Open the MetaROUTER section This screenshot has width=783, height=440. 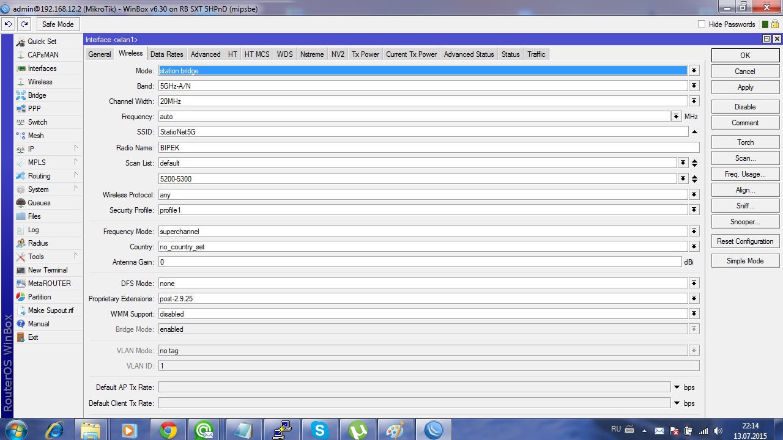coord(49,284)
